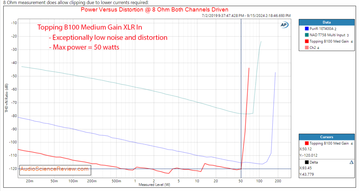Click the Topping B100 Medium Gain XLR In annotation
Screen dimensions: 359x191
click(x=90, y=27)
